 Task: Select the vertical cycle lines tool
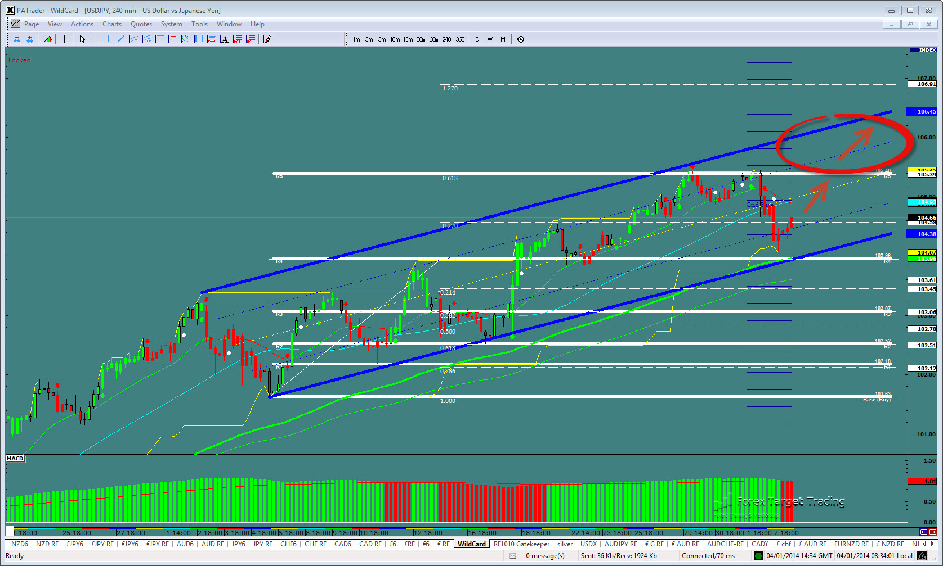coord(199,39)
